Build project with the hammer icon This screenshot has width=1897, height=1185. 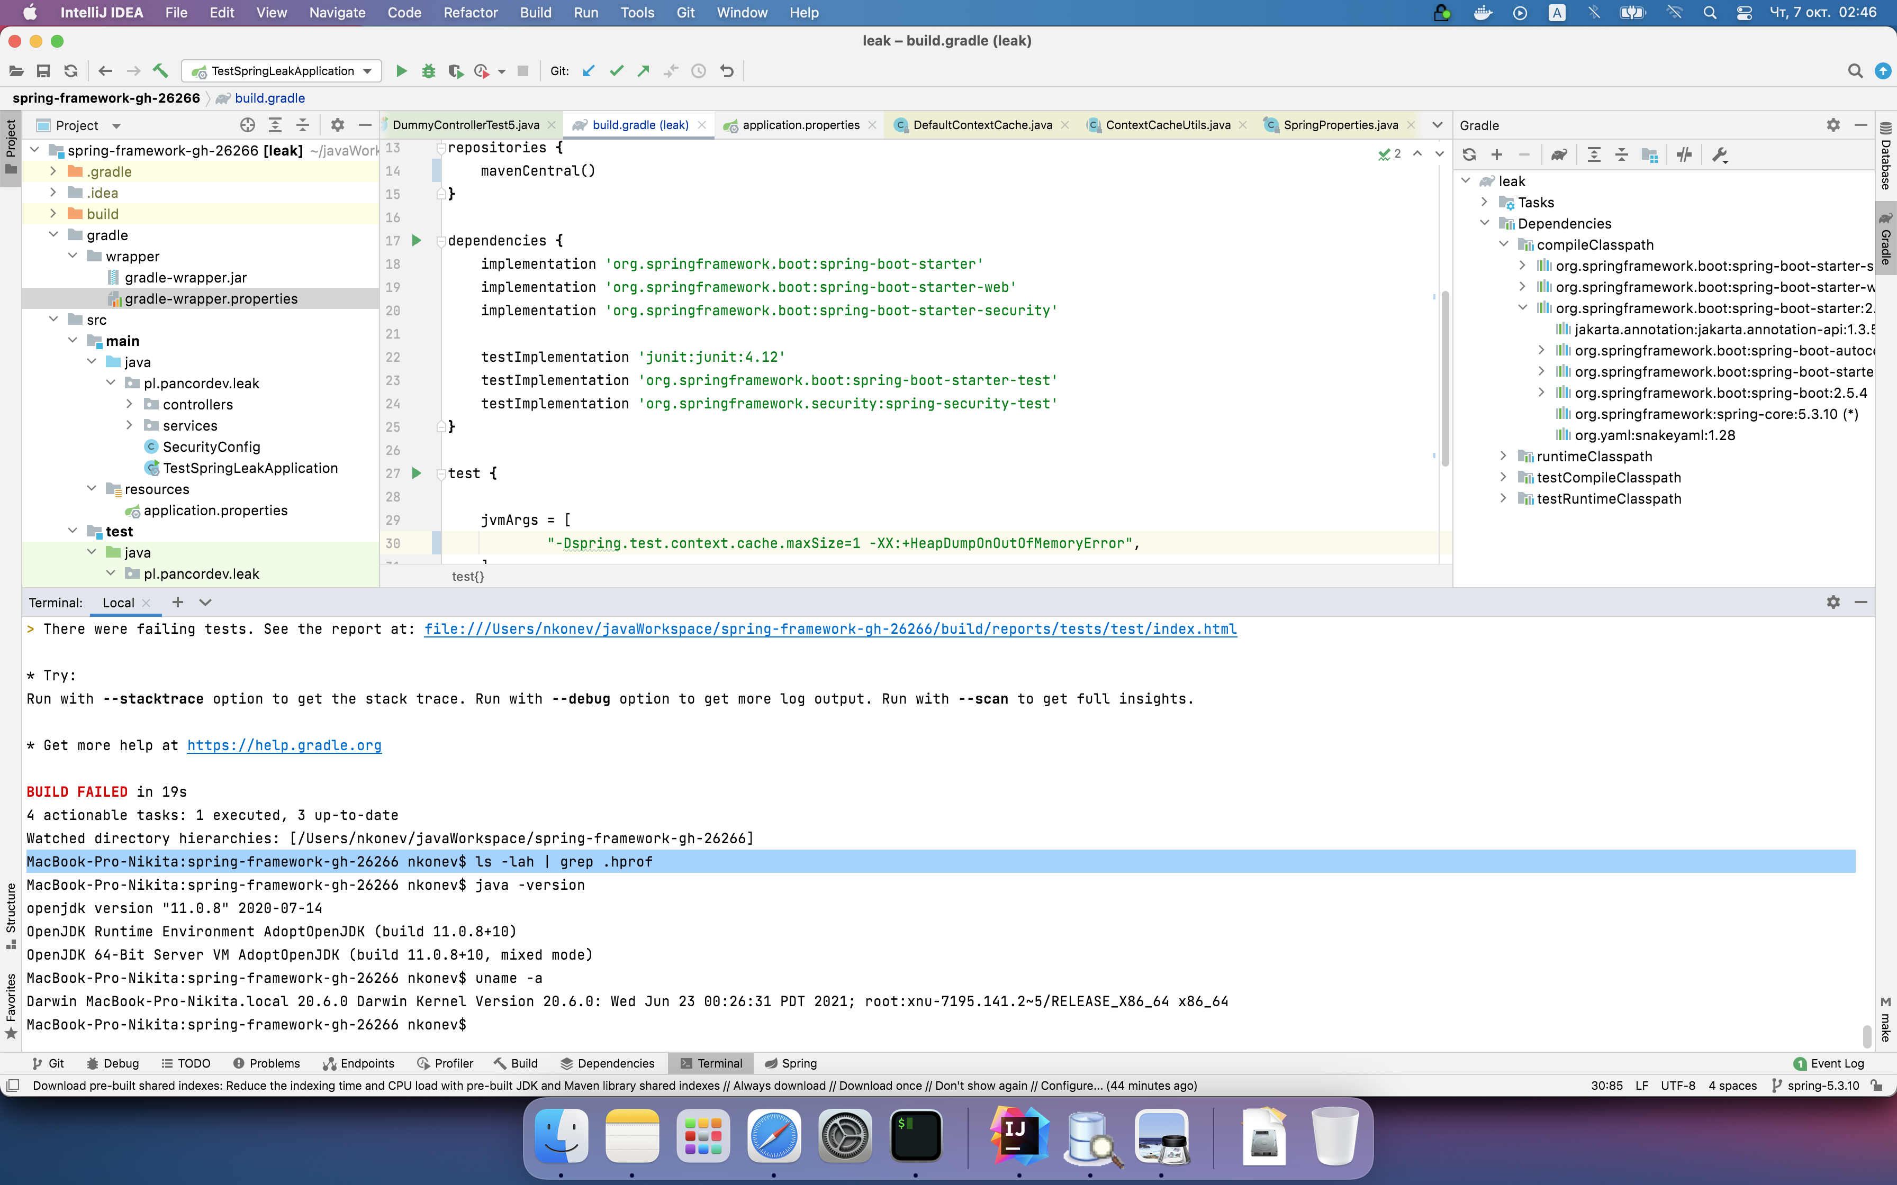(161, 71)
